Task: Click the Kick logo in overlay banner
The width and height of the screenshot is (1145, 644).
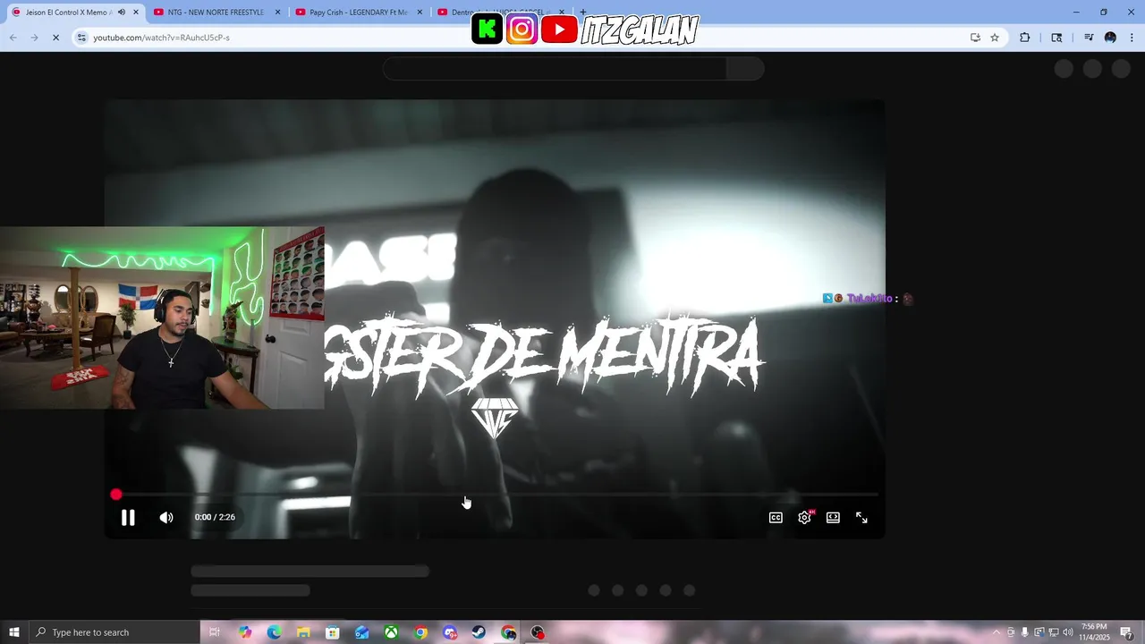Action: (487, 30)
